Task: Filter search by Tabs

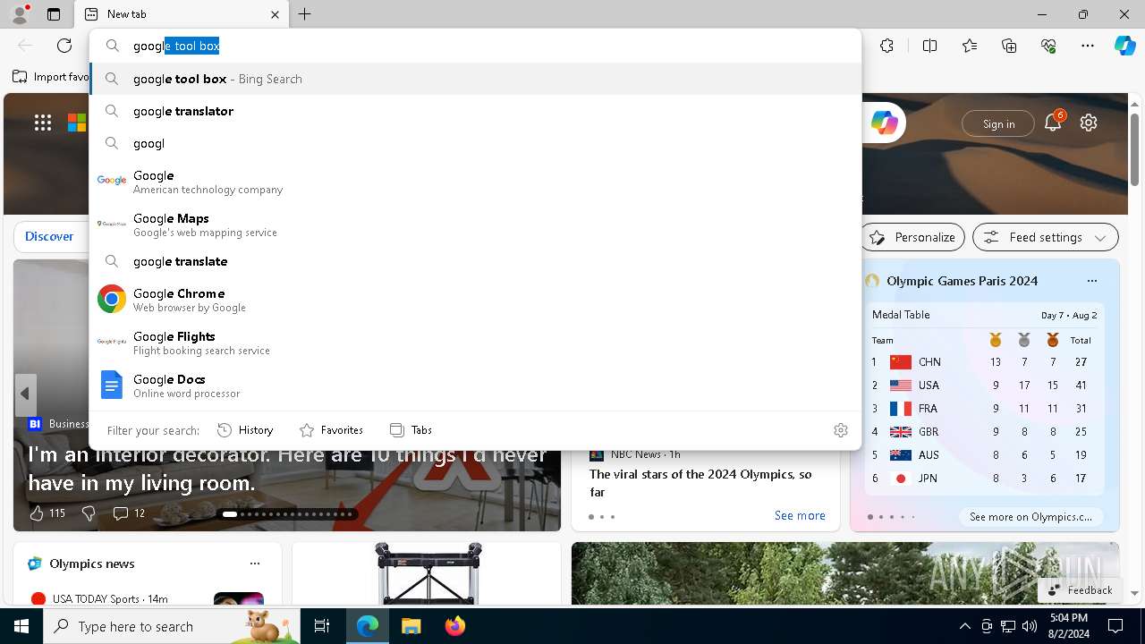Action: point(411,430)
